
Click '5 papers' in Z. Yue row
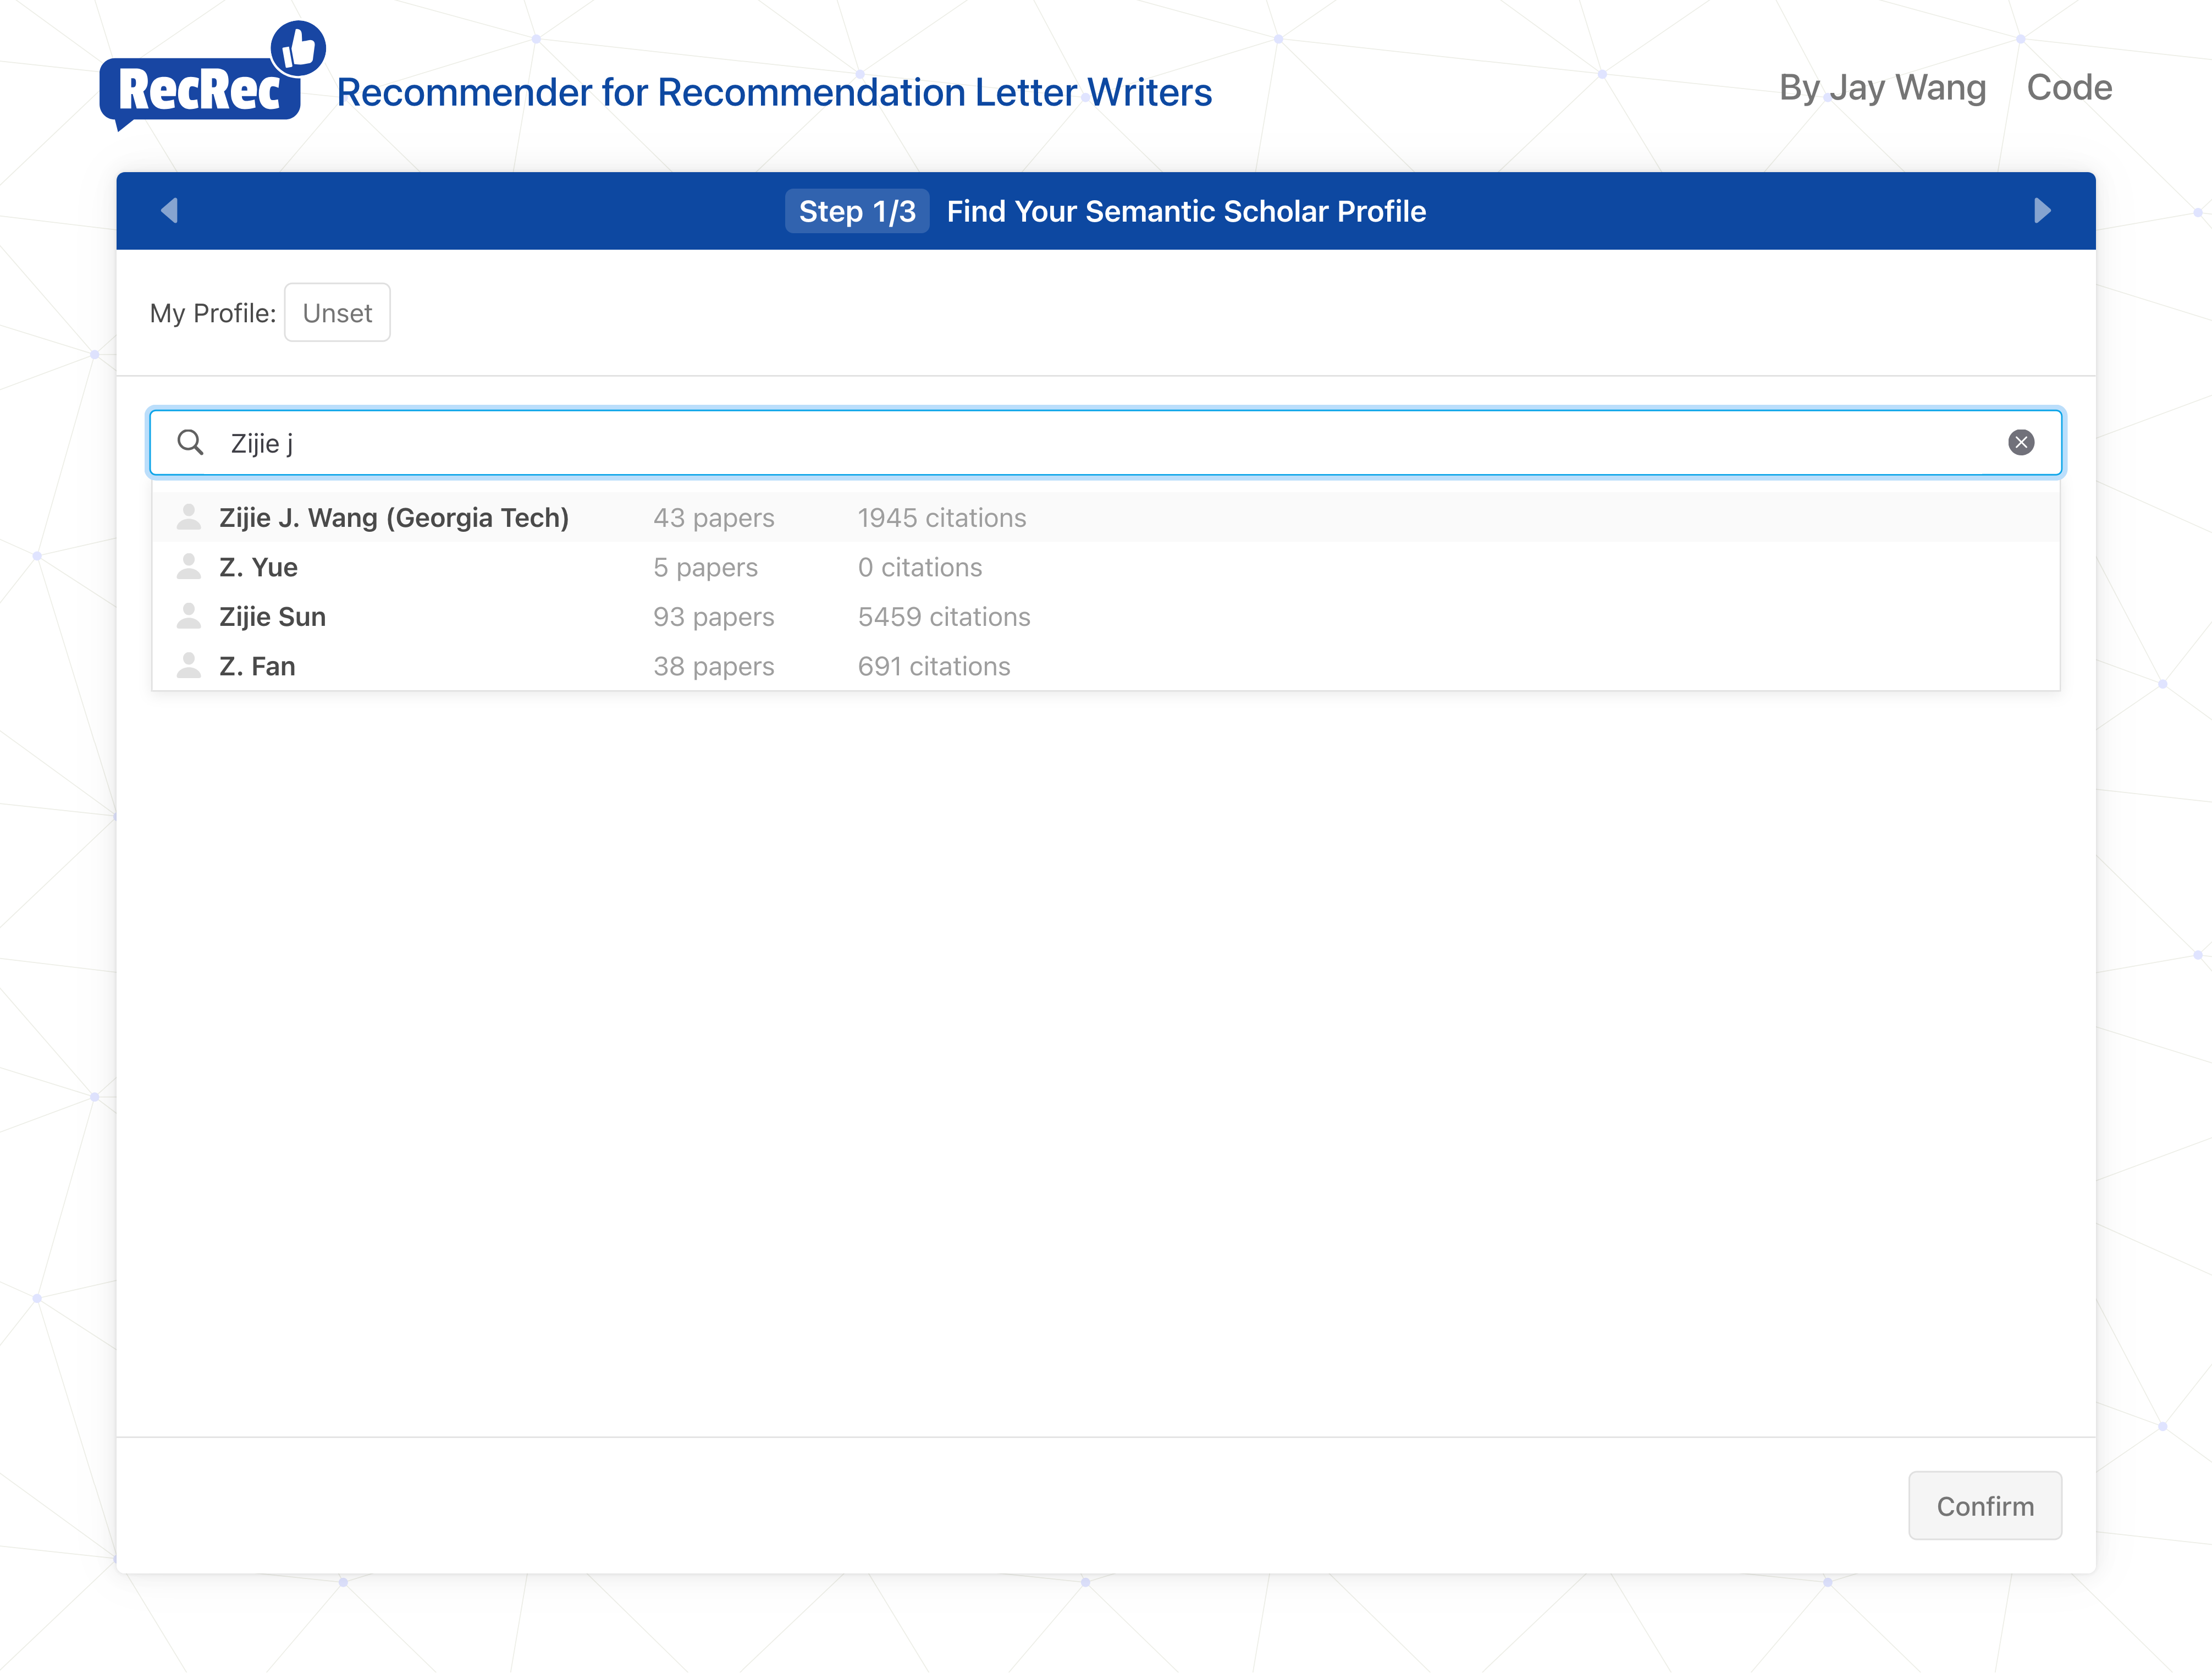pos(706,567)
